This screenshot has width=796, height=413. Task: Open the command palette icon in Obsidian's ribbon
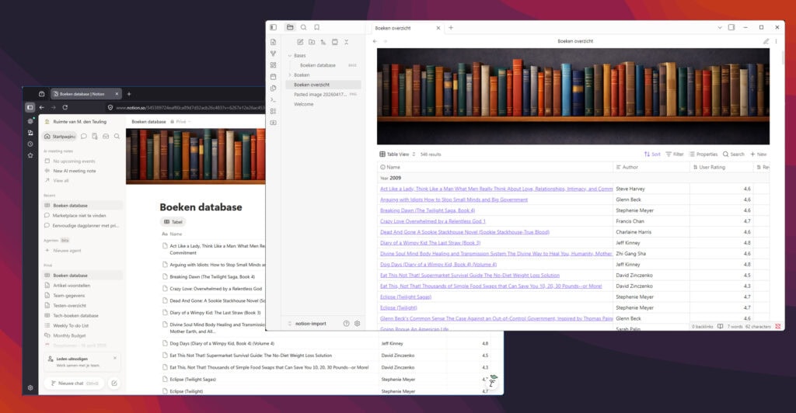[x=273, y=100]
